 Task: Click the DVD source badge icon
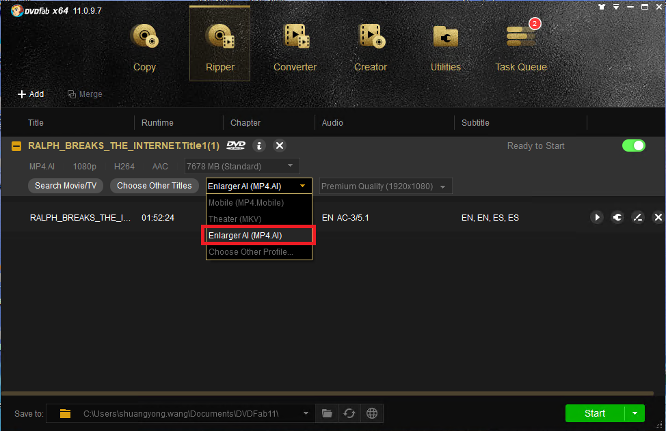(236, 145)
